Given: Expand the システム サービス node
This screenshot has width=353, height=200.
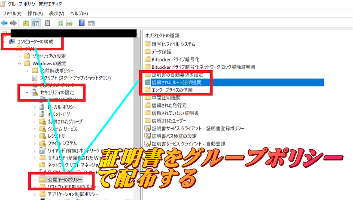Looking at the screenshot, I should point(35,129).
